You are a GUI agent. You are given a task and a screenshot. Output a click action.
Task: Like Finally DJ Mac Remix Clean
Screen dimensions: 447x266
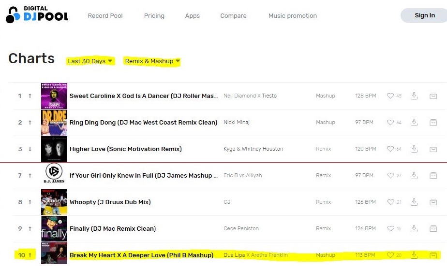click(x=390, y=228)
